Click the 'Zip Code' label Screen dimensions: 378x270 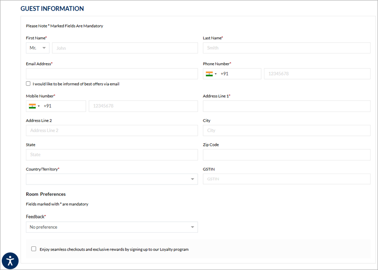tap(211, 145)
